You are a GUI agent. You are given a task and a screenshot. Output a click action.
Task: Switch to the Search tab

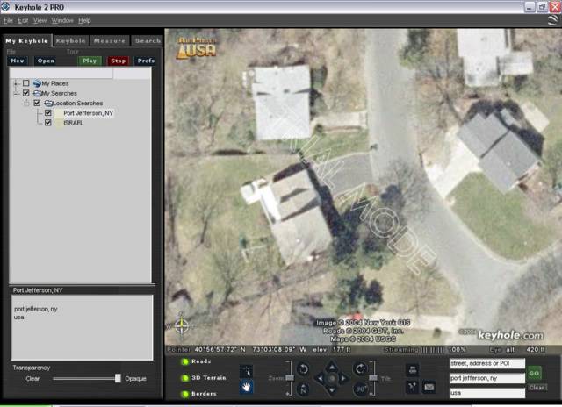[148, 41]
